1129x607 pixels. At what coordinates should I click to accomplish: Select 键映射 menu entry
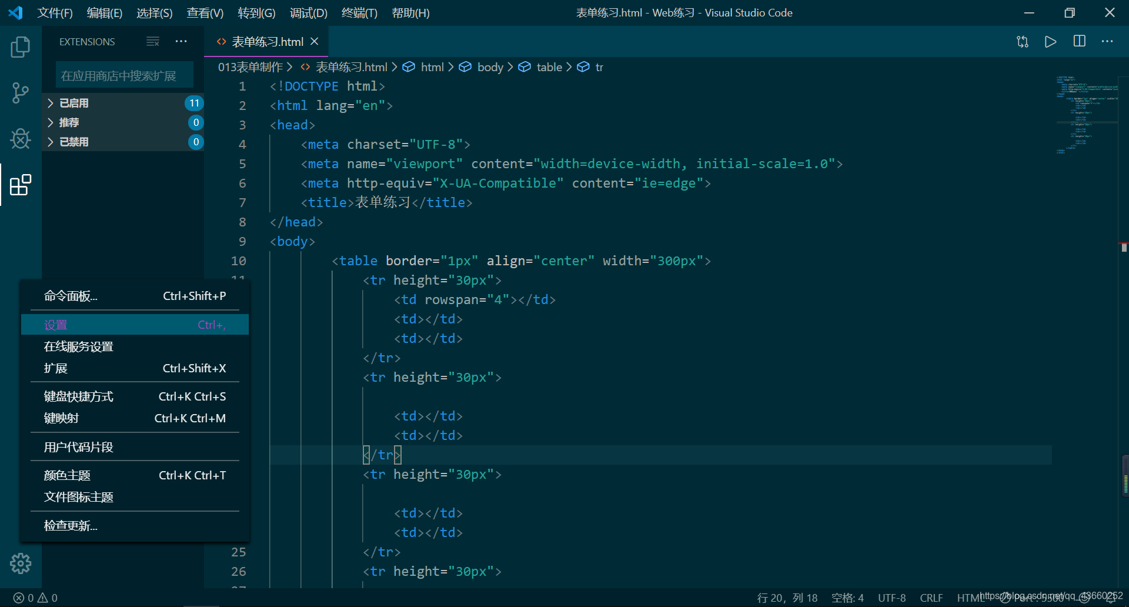[135, 418]
